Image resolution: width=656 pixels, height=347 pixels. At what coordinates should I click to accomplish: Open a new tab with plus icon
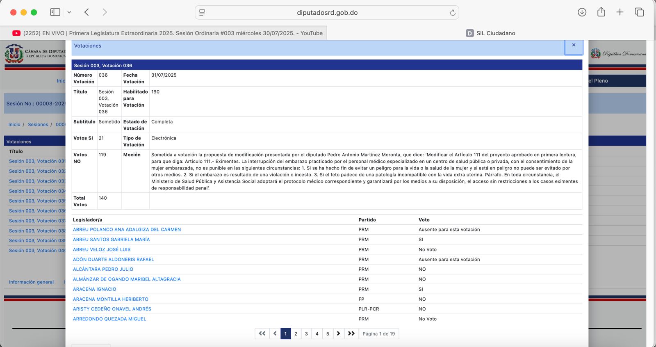(620, 12)
